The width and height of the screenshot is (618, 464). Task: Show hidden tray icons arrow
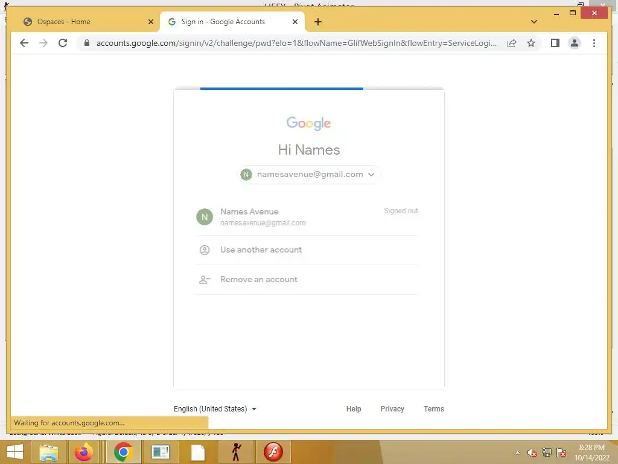click(517, 453)
